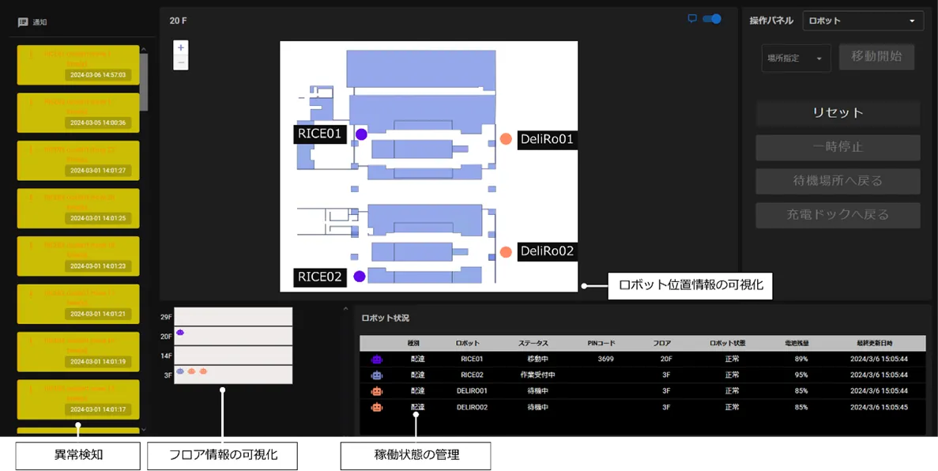
Task: Open the 場所指定 location dropdown
Action: (x=795, y=58)
